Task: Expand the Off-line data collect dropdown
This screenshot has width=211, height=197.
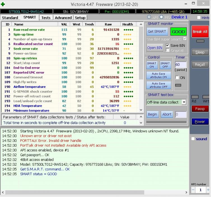Action: (184, 102)
